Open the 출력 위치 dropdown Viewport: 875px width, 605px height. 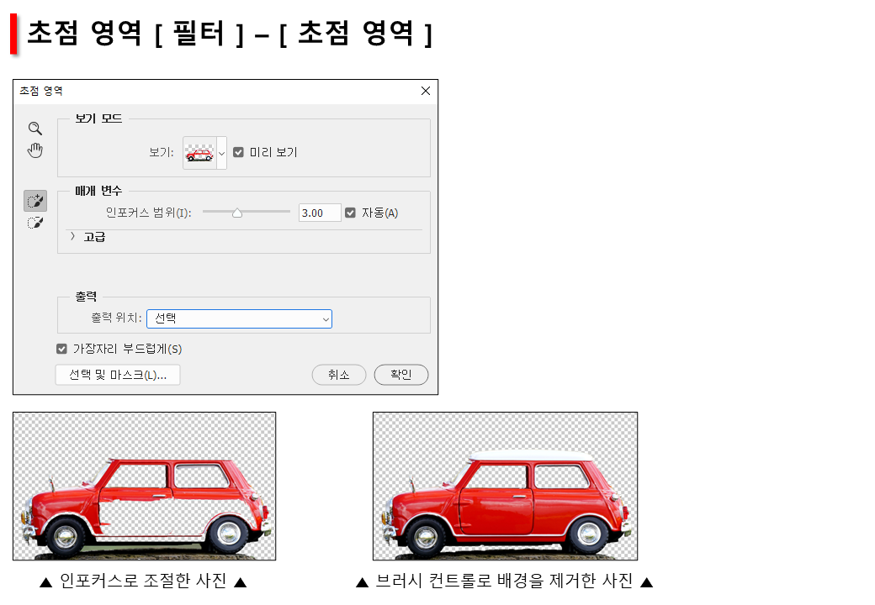tap(240, 318)
